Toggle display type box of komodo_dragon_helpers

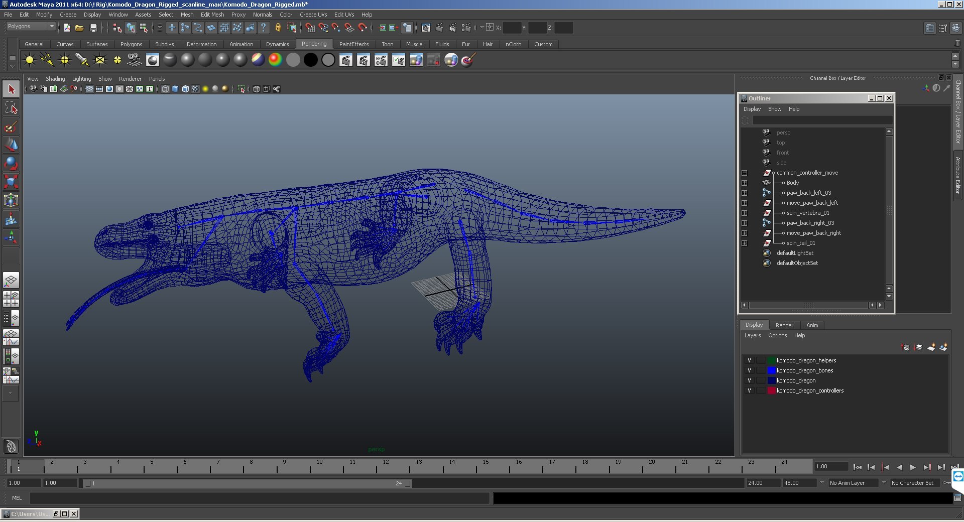[761, 360]
